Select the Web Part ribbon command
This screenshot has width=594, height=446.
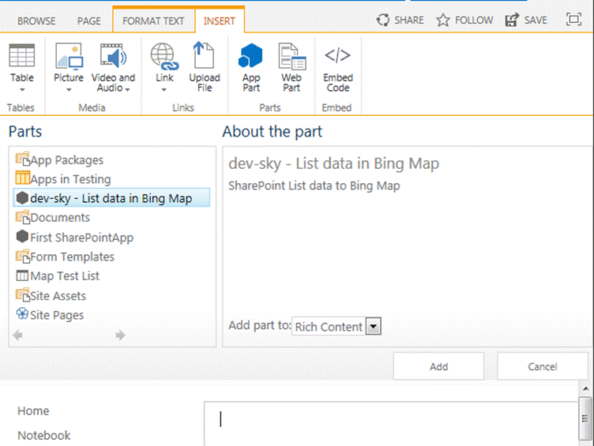[x=291, y=67]
